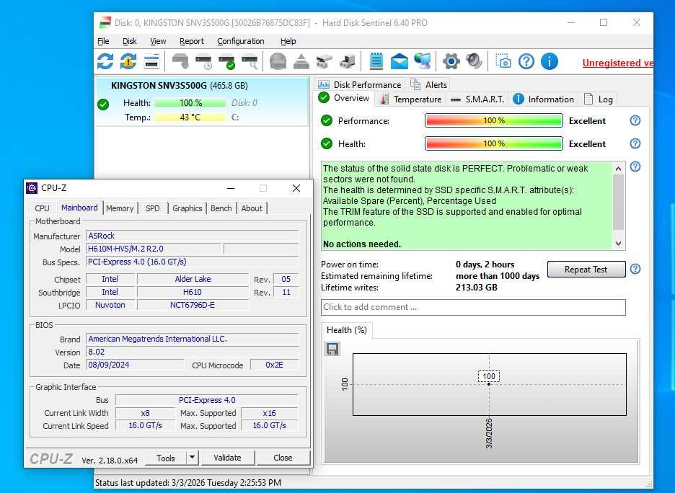The width and height of the screenshot is (675, 493).
Task: Switch to the S.M.A.R.T. tab
Action: point(477,99)
